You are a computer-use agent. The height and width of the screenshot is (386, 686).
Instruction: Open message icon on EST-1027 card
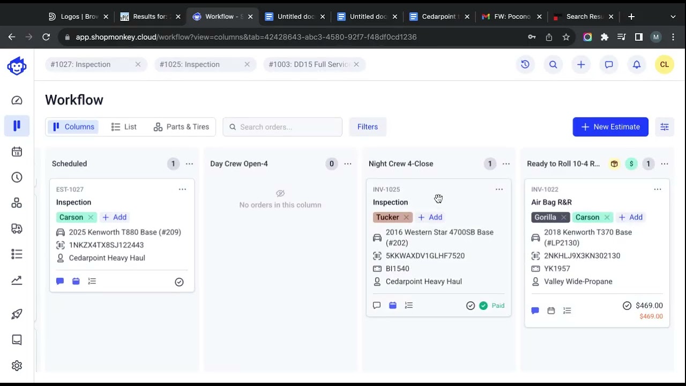(x=60, y=281)
